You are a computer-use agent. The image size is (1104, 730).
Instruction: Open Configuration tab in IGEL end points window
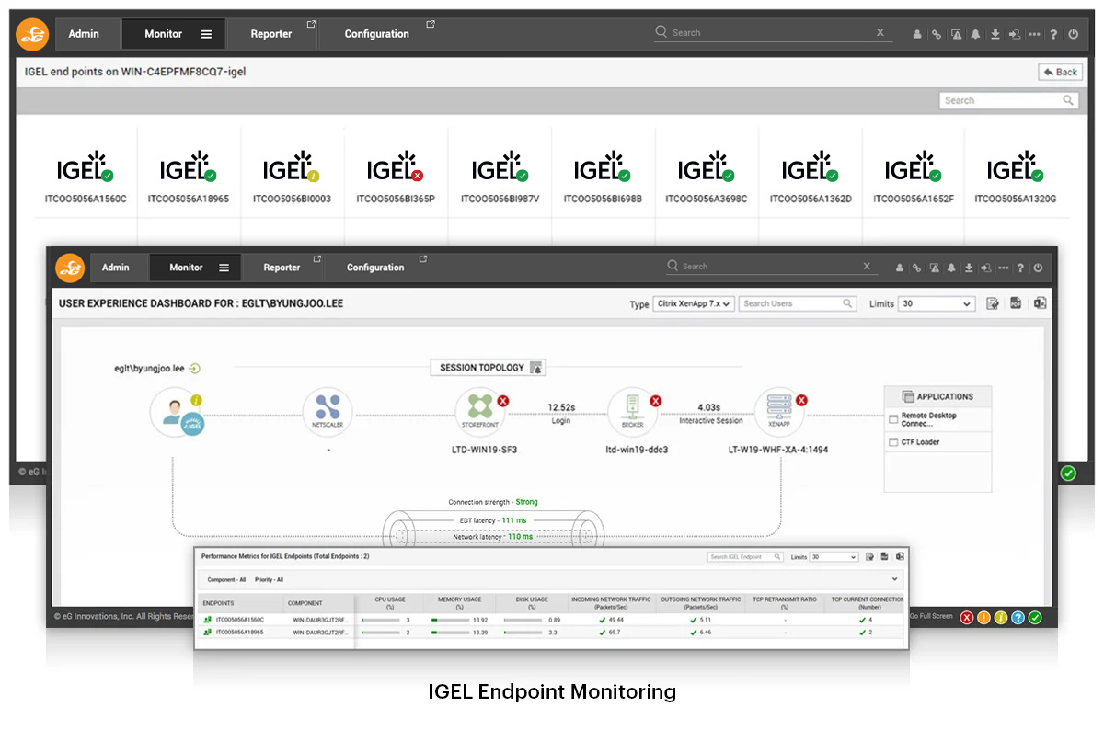pos(377,34)
